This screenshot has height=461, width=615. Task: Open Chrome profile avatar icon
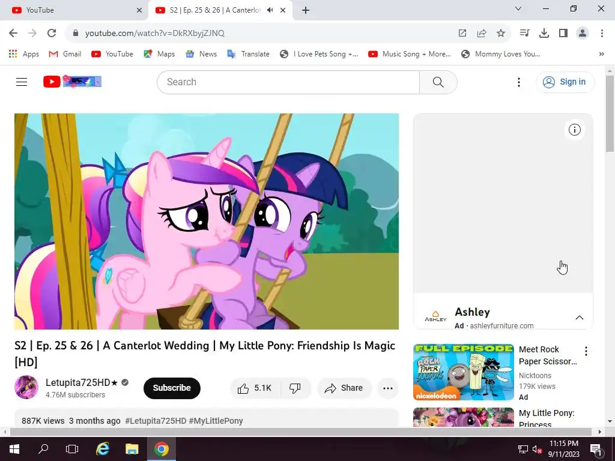click(583, 33)
